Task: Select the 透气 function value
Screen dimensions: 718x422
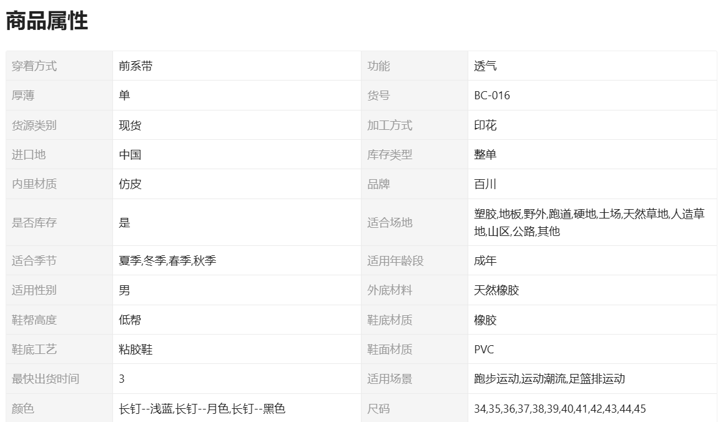Action: click(x=485, y=66)
